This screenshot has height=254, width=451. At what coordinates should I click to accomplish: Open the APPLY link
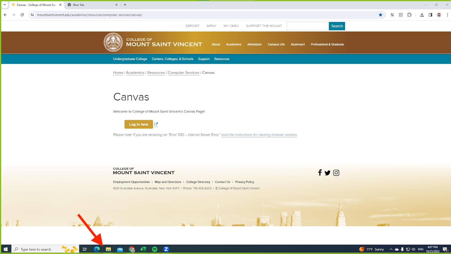[211, 26]
